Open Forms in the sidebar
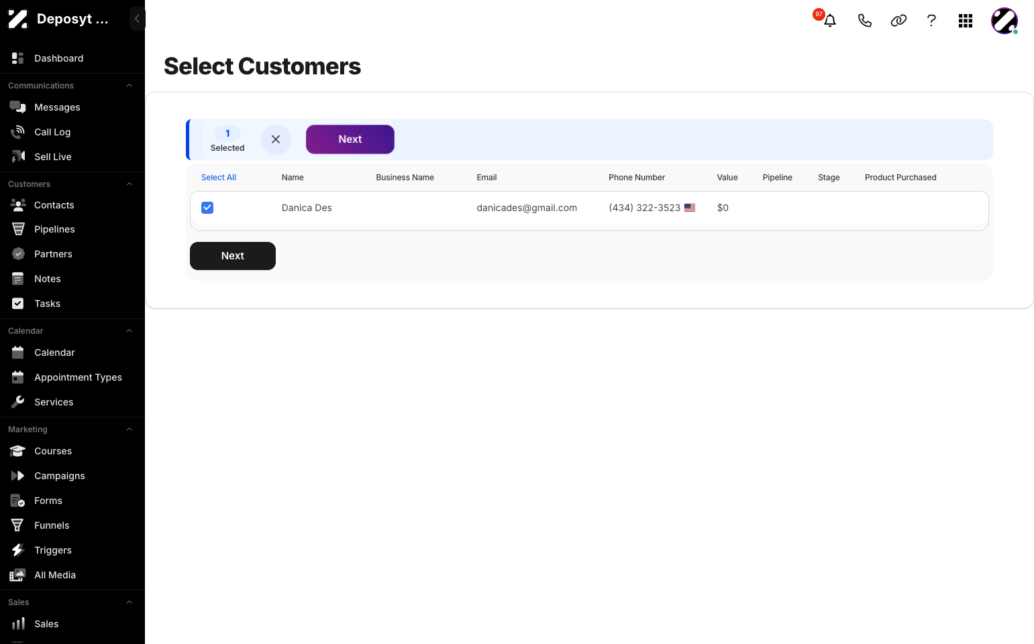The image size is (1034, 644). click(48, 501)
